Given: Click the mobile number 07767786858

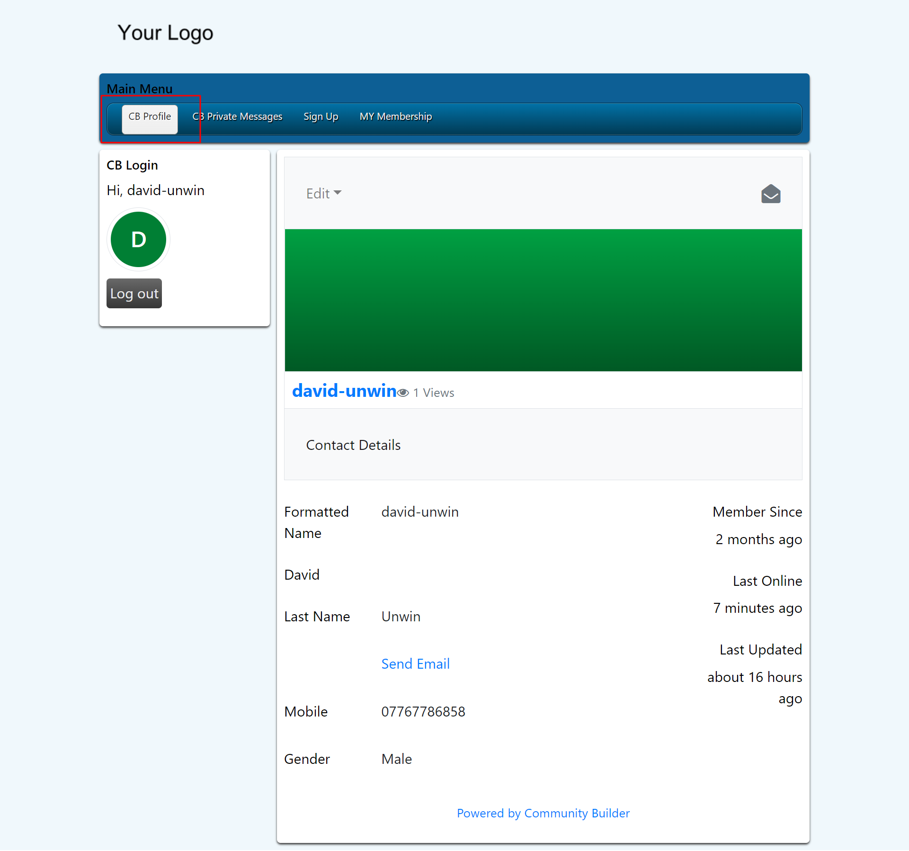Looking at the screenshot, I should point(423,712).
